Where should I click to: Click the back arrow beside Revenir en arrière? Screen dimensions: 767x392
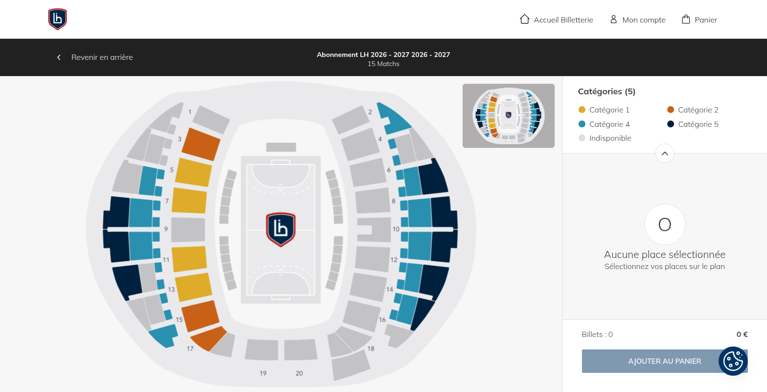[59, 57]
